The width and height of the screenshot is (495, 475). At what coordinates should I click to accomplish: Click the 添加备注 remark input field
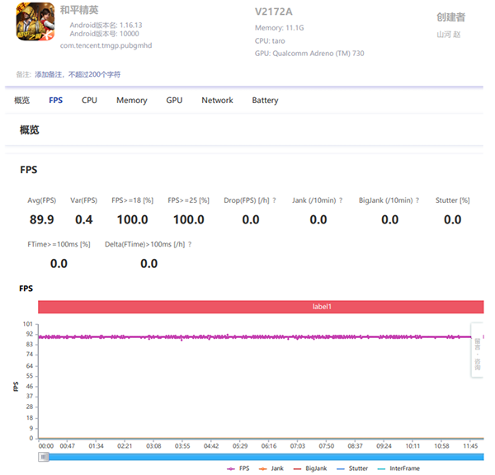pyautogui.click(x=77, y=74)
